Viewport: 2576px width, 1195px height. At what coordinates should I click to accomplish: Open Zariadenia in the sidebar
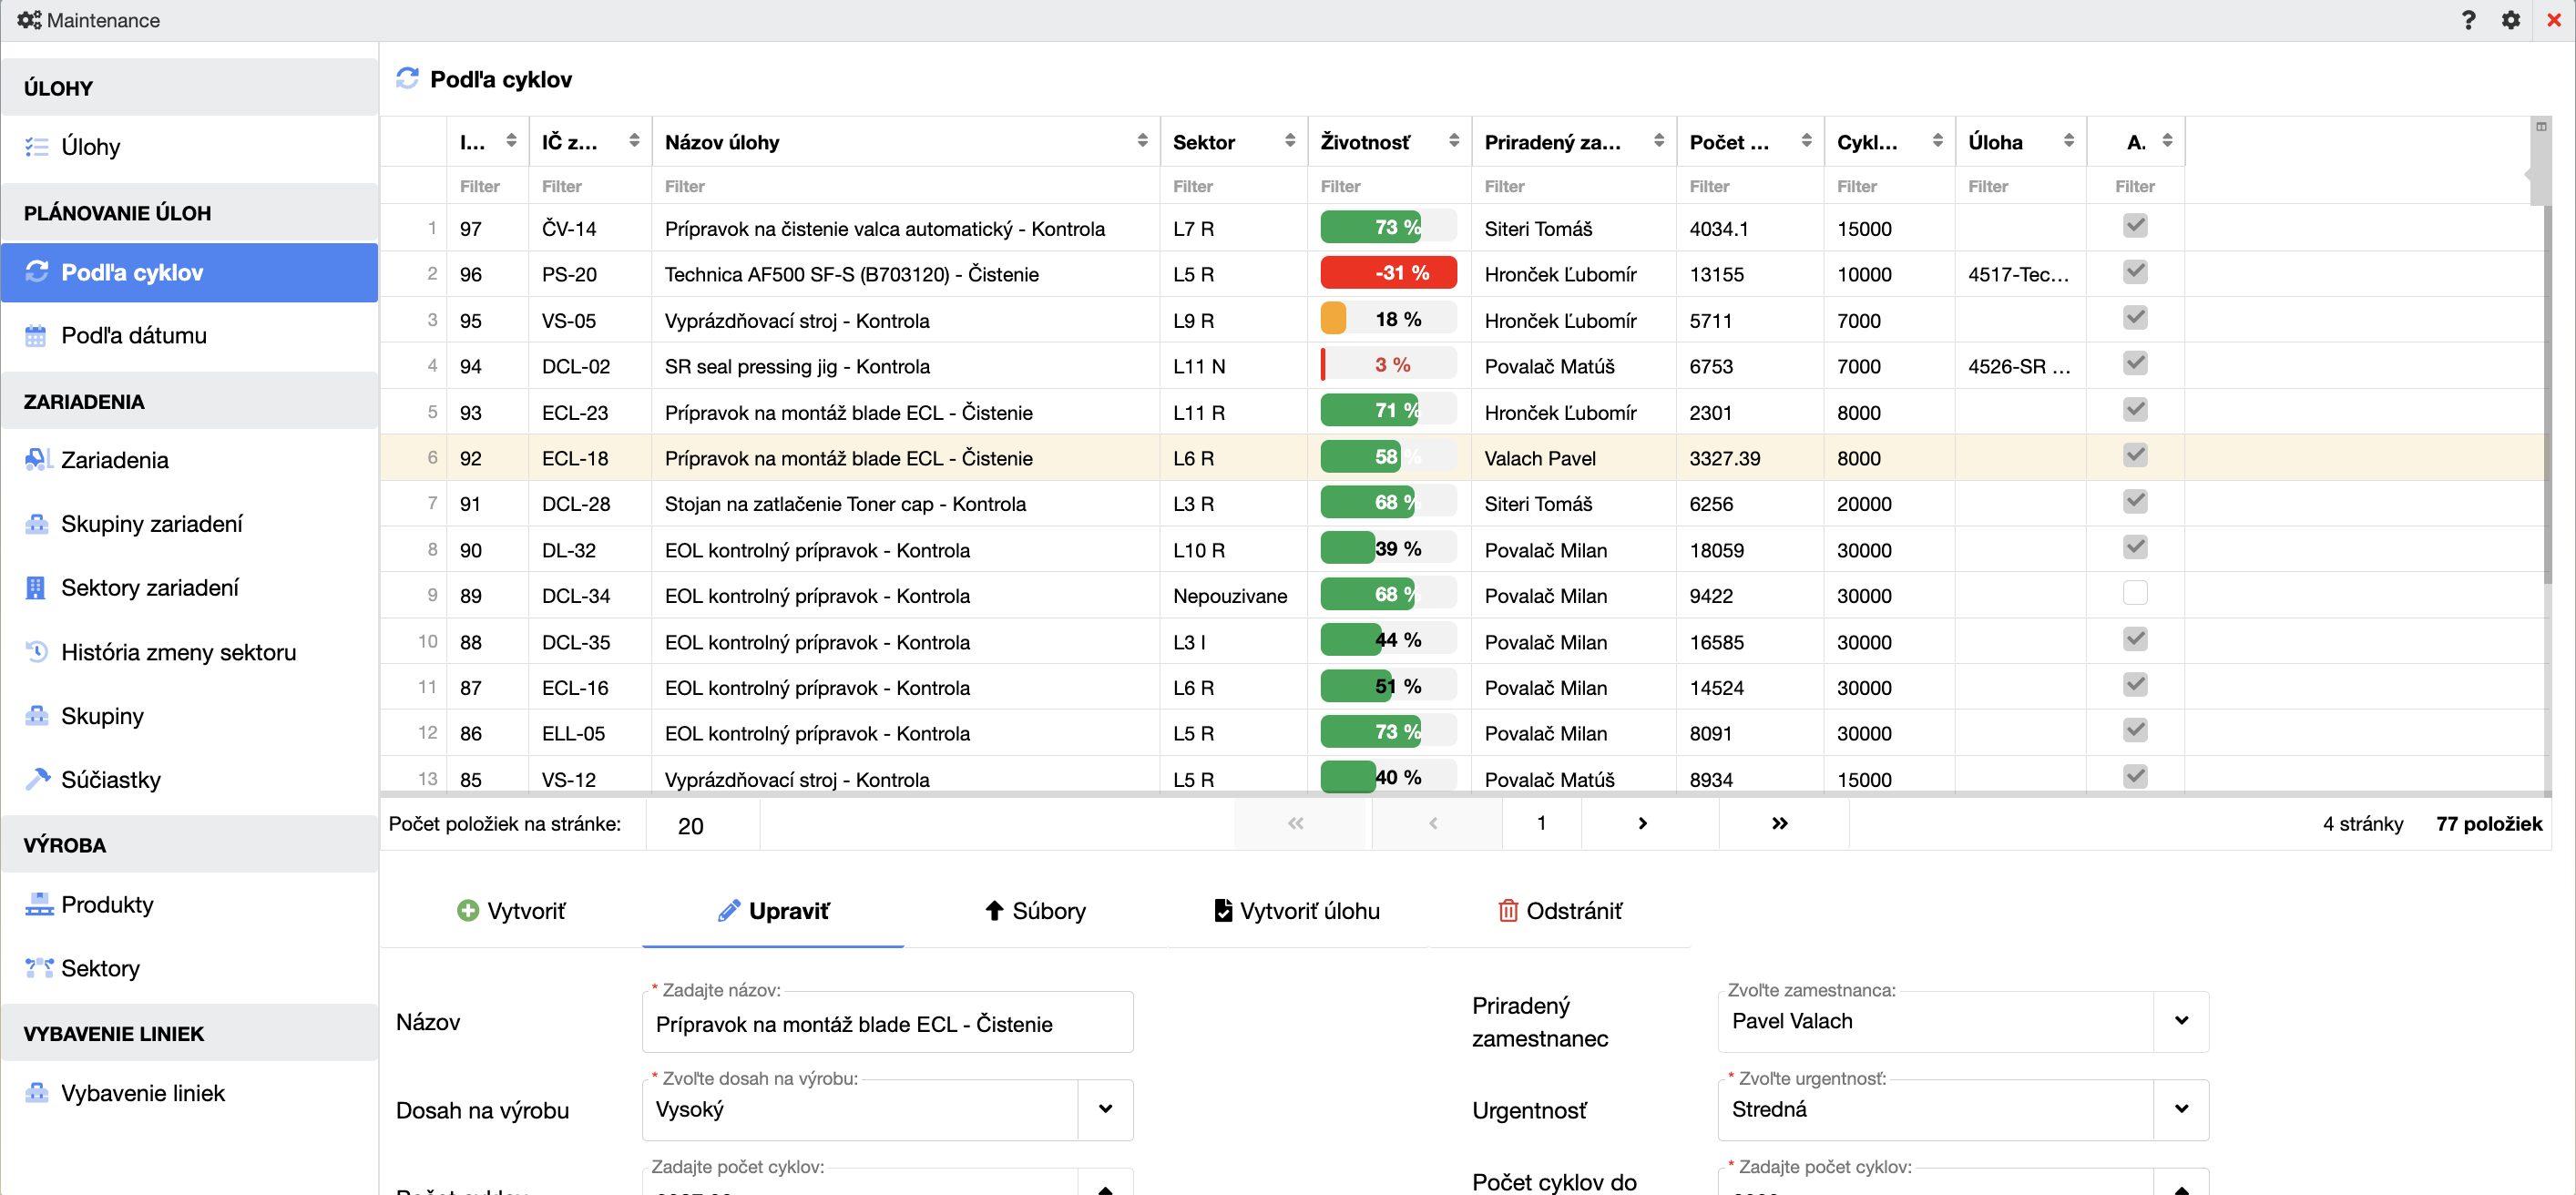coord(114,460)
